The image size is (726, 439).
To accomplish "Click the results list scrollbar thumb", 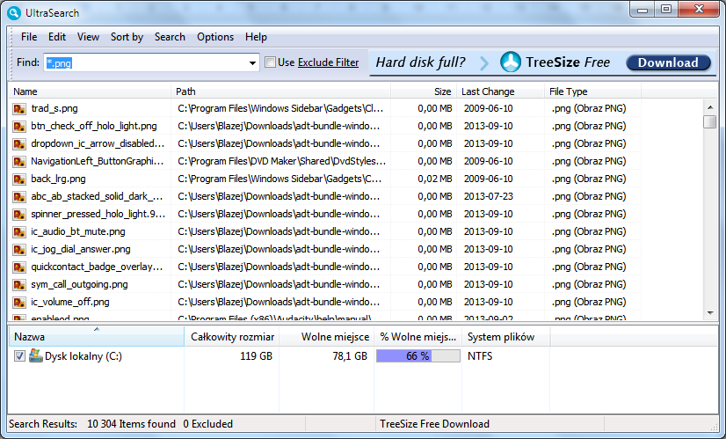I will click(x=710, y=121).
